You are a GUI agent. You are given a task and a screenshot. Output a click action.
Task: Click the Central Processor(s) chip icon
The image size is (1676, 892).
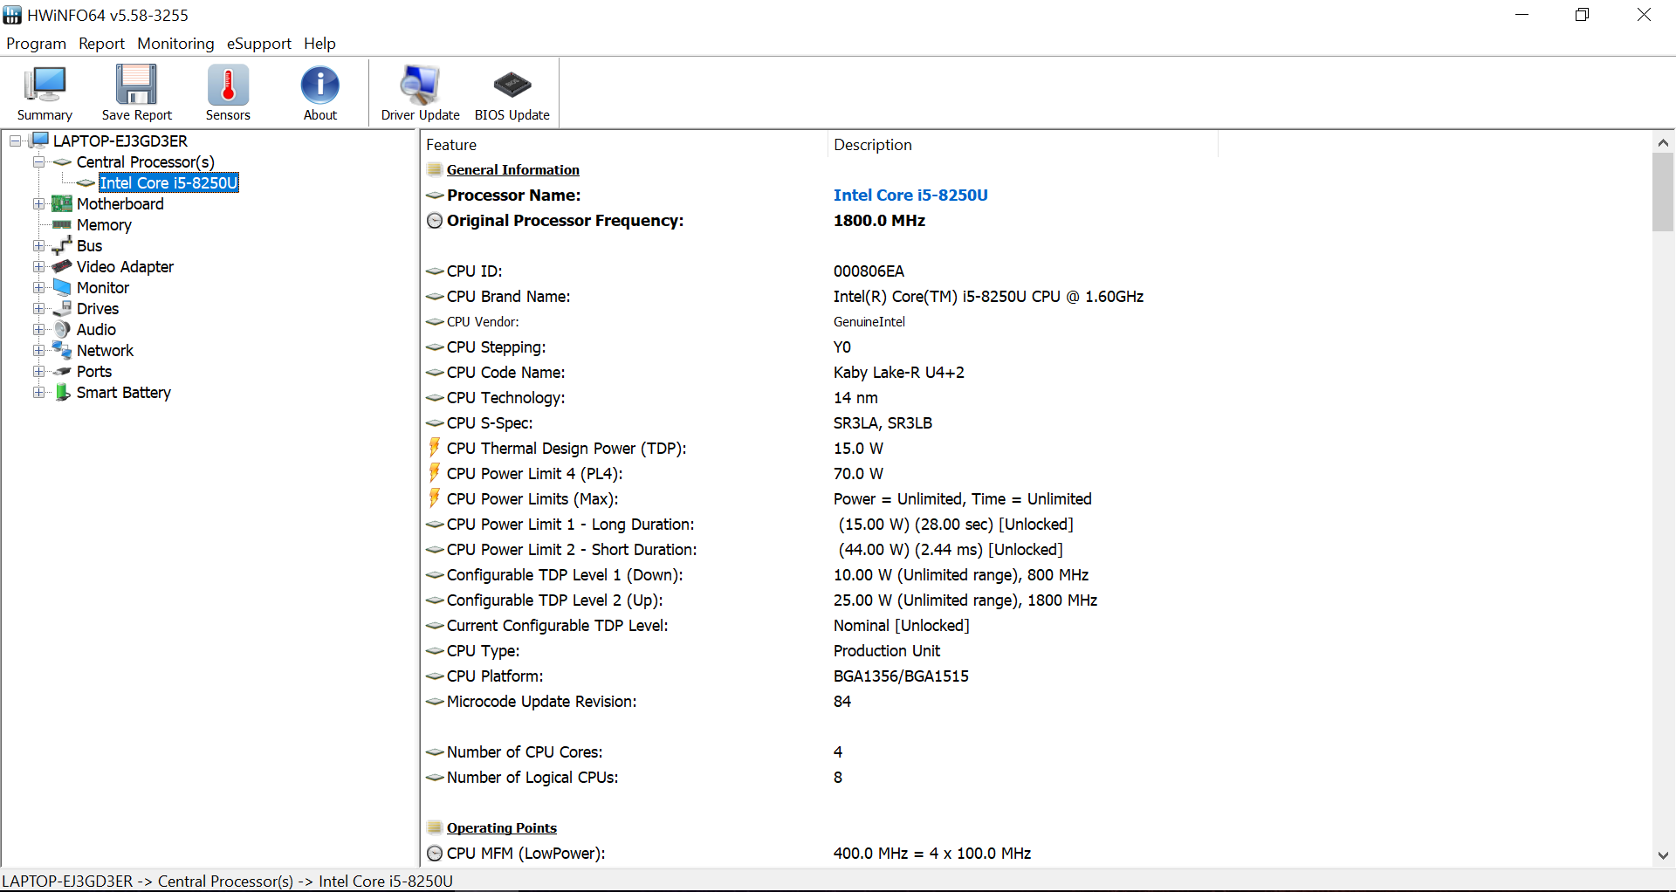tap(62, 161)
